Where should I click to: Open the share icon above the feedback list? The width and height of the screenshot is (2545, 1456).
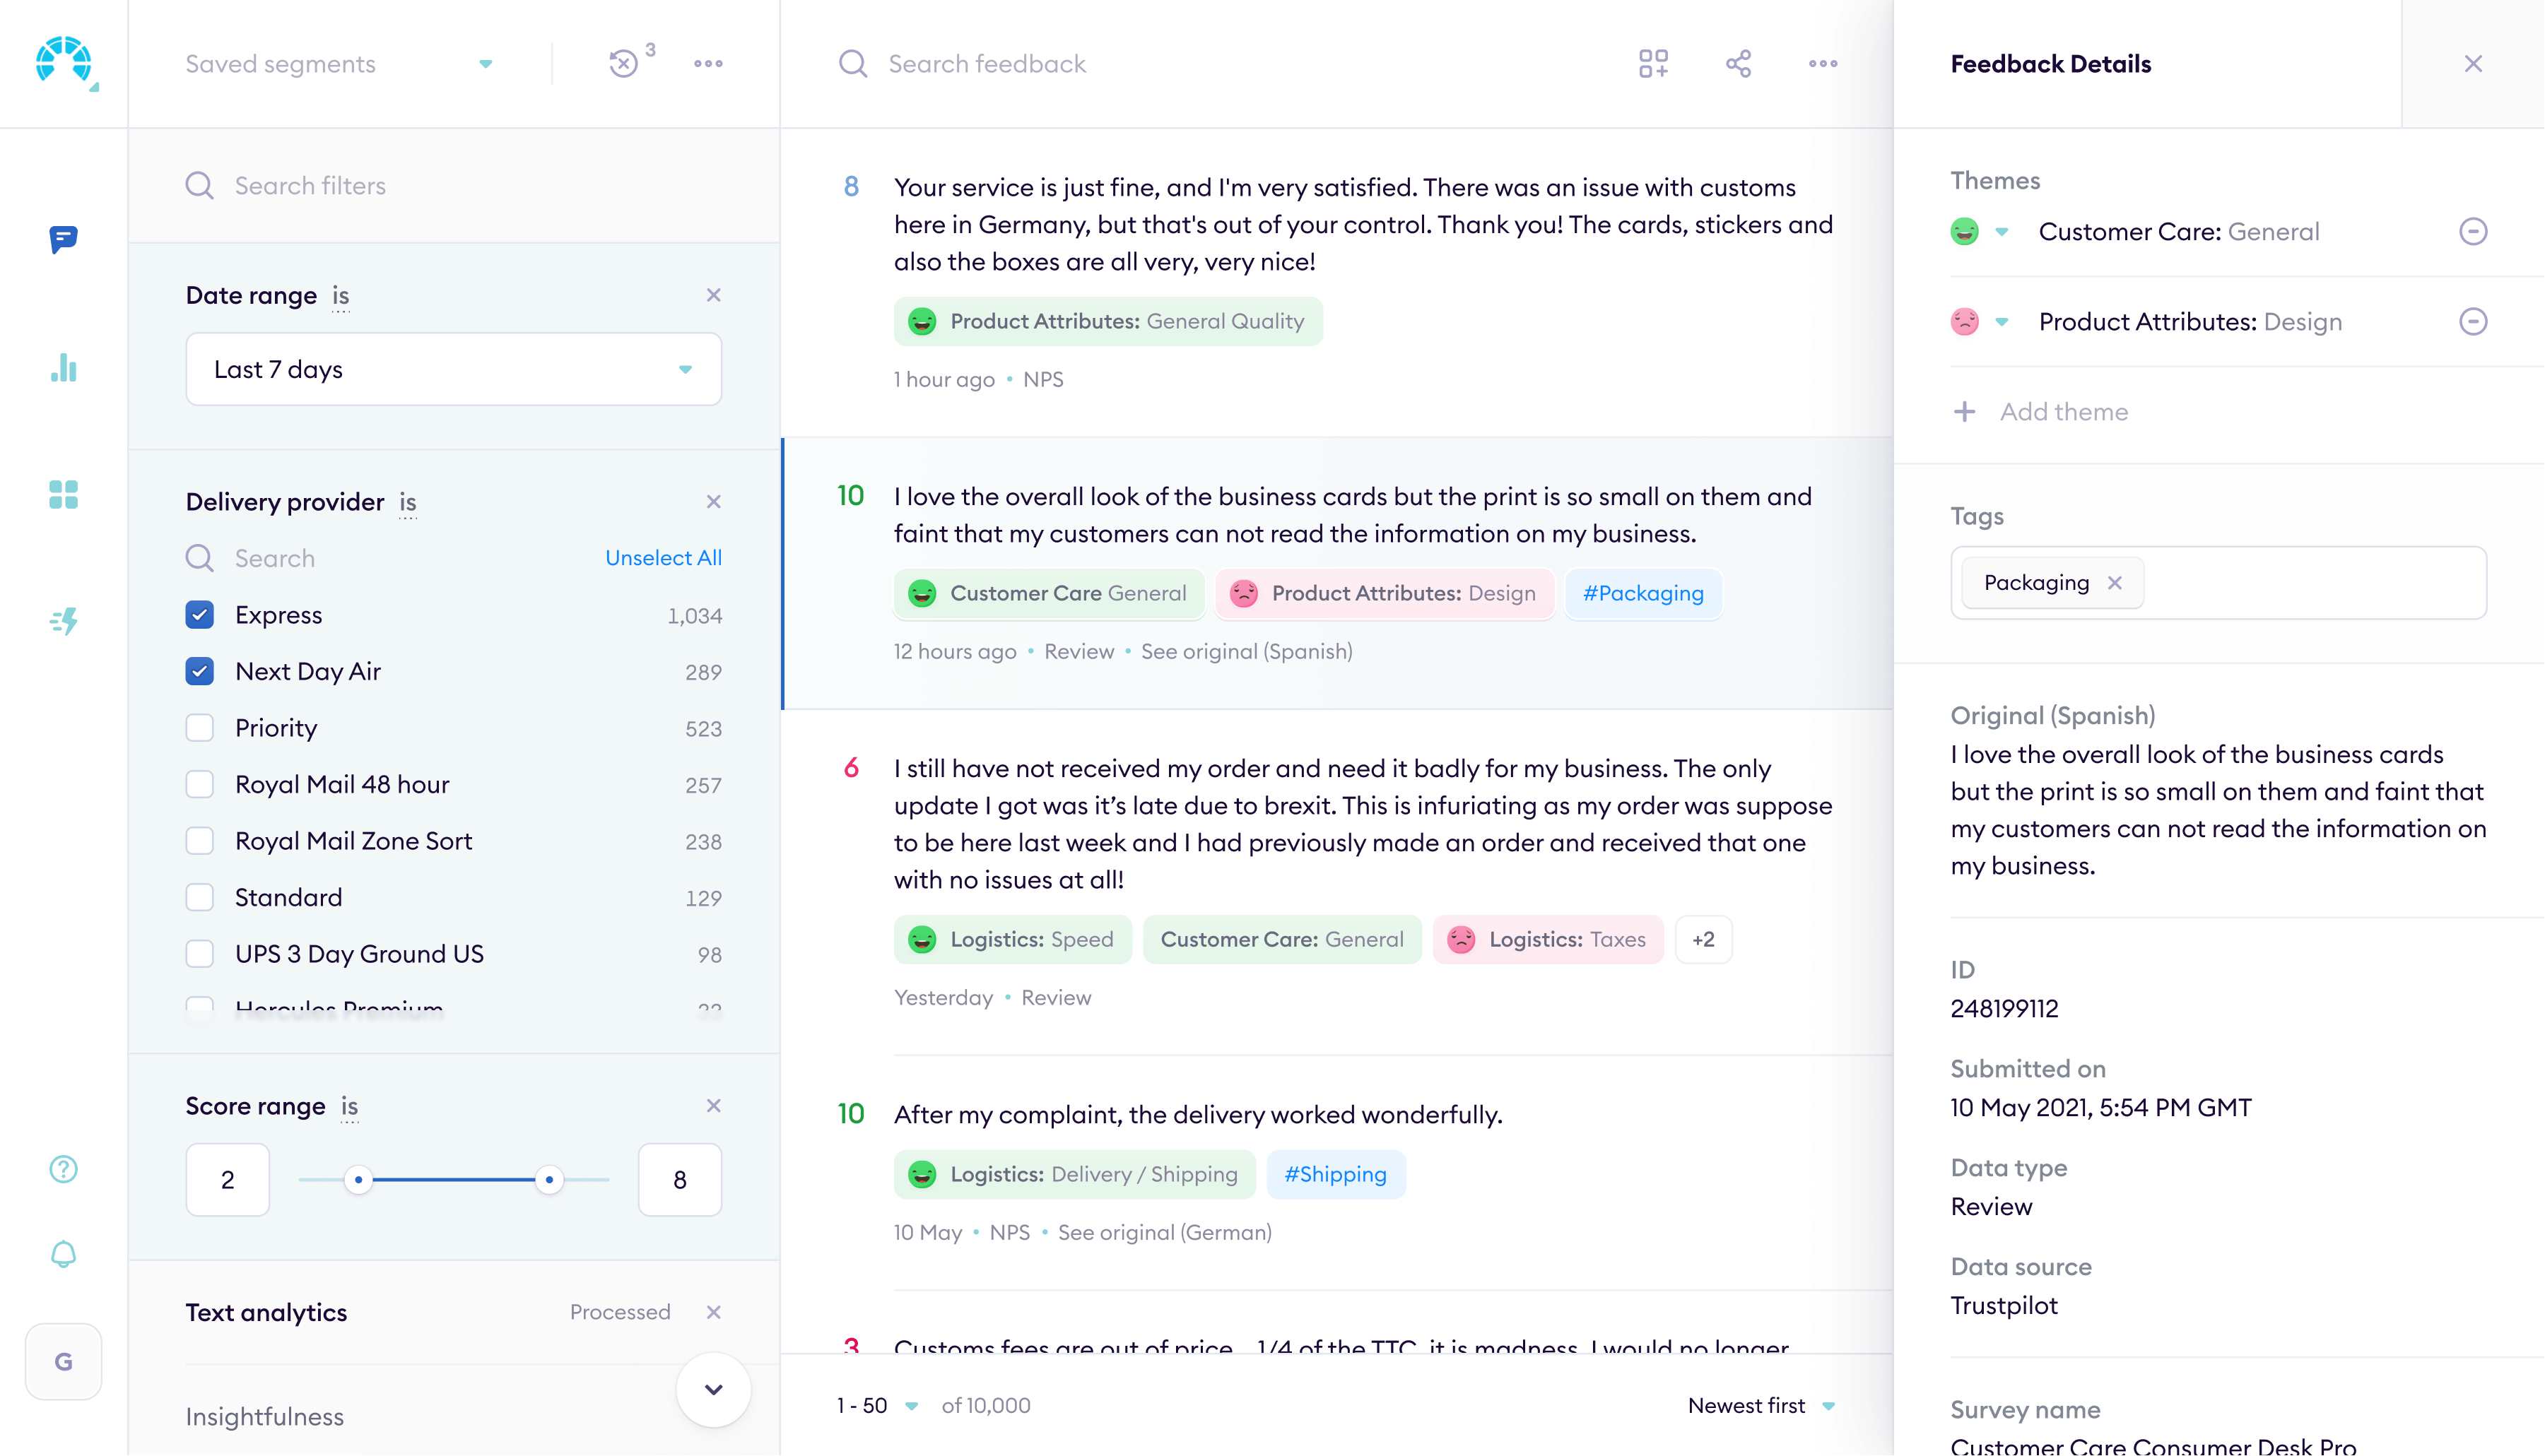pyautogui.click(x=1738, y=63)
